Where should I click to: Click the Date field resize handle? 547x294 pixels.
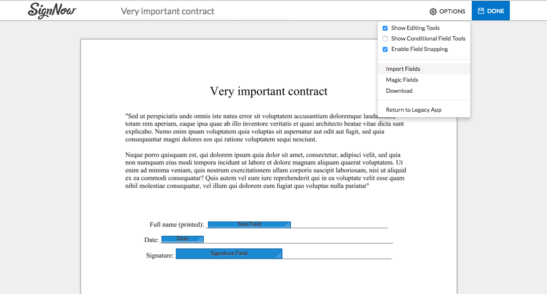click(201, 240)
